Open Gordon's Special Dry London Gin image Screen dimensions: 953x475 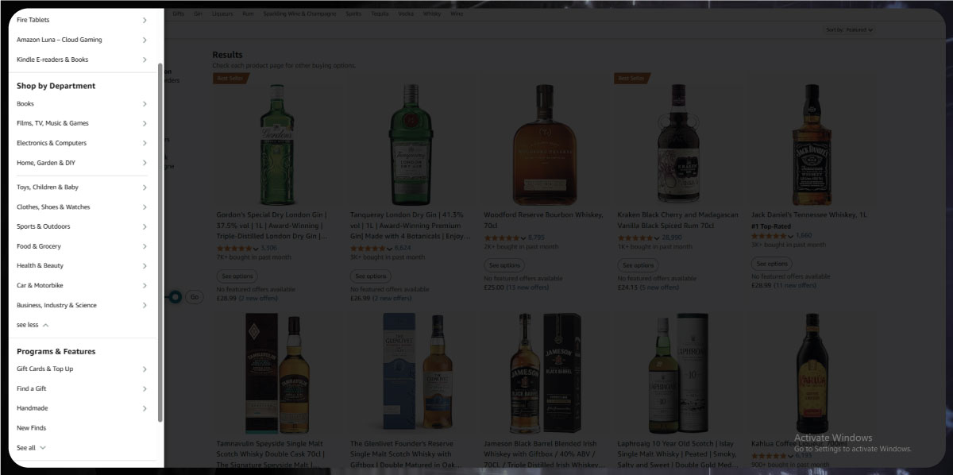(276, 144)
